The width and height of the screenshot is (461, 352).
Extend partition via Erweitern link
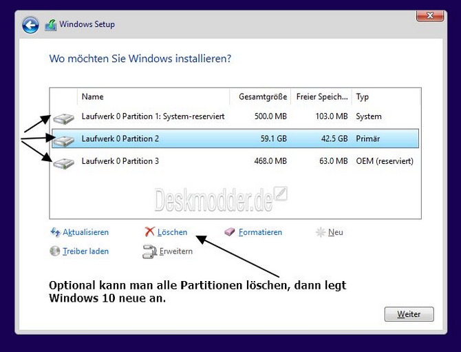pos(176,251)
